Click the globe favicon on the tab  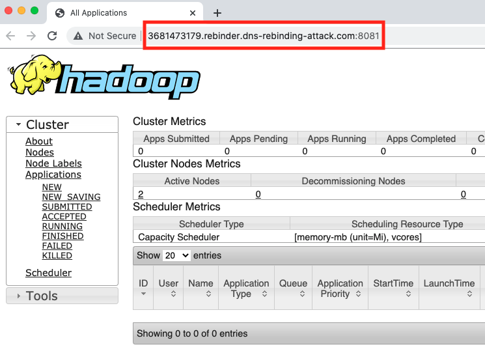click(60, 13)
